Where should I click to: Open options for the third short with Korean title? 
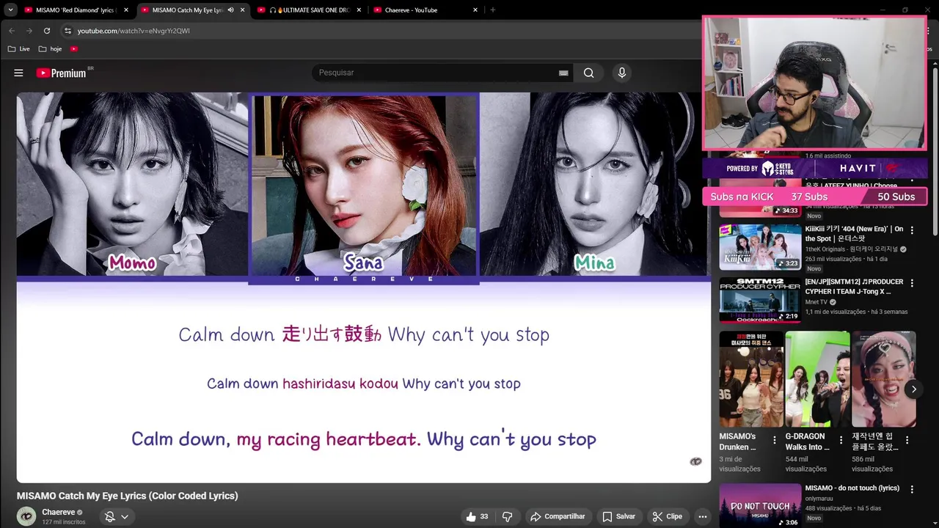[x=907, y=440]
